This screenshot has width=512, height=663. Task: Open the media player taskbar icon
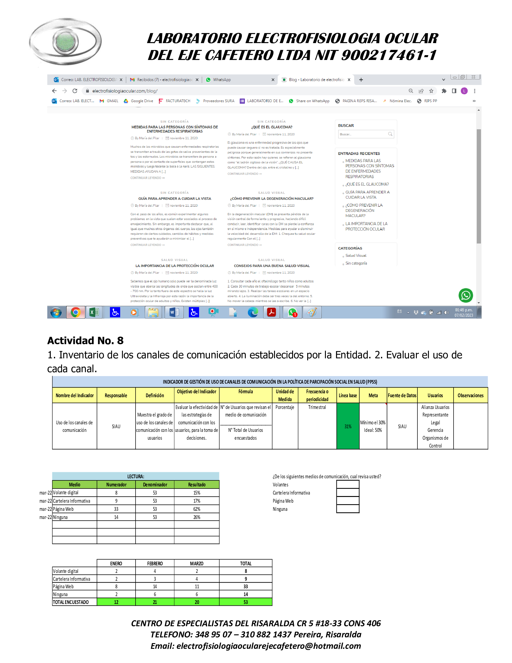[x=134, y=312]
